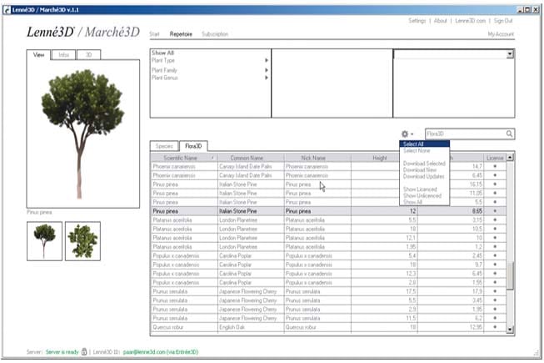Screen dimensions: 544x363
Task: Choose Show Licenced in the menu
Action: click(424, 189)
